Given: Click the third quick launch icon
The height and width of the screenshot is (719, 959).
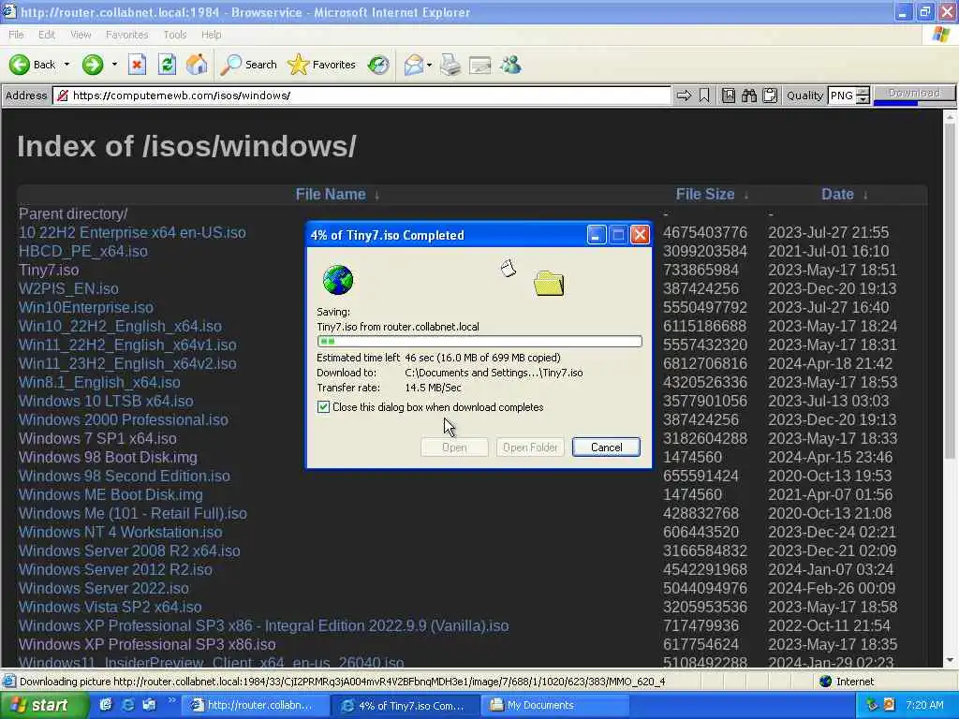Looking at the screenshot, I should [149, 705].
